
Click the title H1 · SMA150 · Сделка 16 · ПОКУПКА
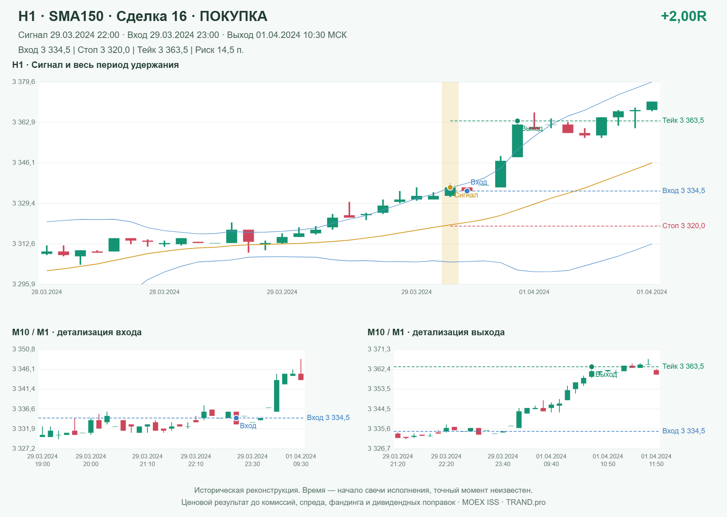[x=143, y=16]
